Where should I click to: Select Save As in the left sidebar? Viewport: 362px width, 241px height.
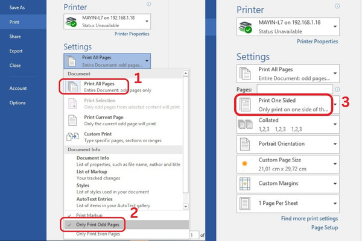point(19,8)
